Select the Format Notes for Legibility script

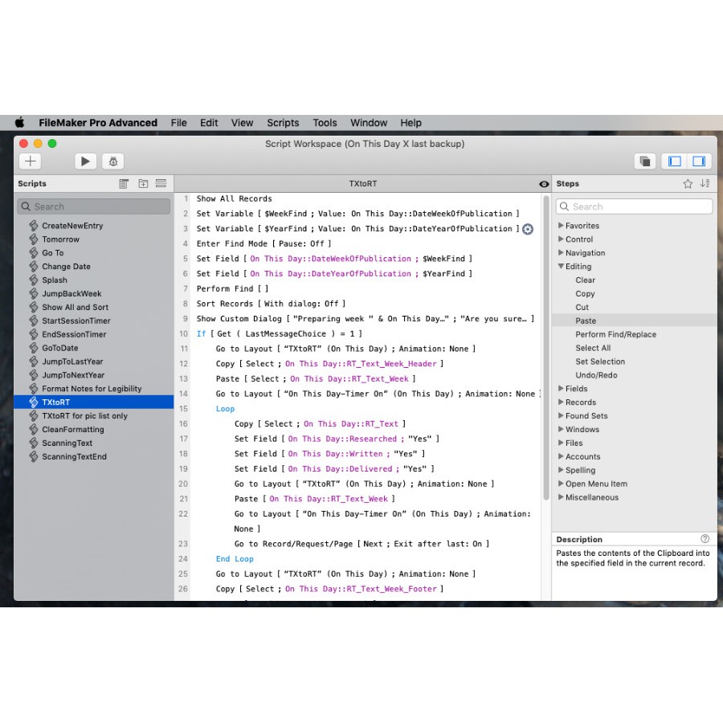pos(92,389)
